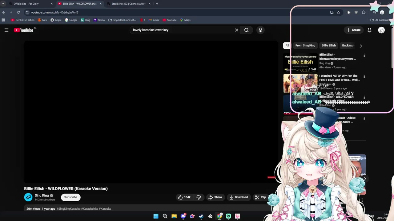This screenshot has height=221, width=394.
Task: Click the search field text
Action: point(151,30)
